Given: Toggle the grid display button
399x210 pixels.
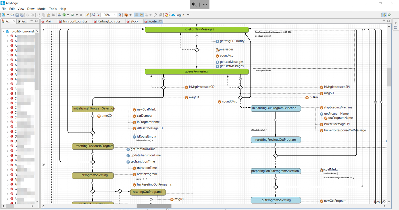Looking at the screenshot, I should coord(136,15).
